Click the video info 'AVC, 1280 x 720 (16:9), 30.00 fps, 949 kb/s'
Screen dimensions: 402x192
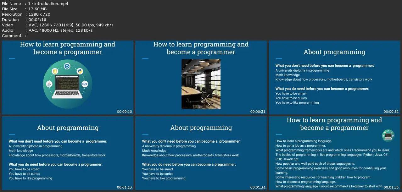point(71,25)
